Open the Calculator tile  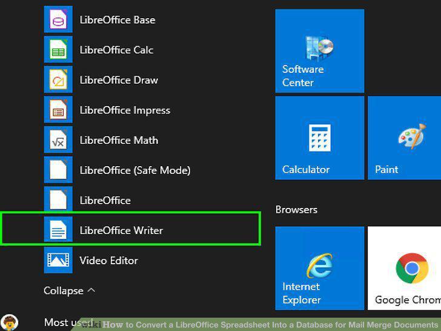[x=320, y=138]
